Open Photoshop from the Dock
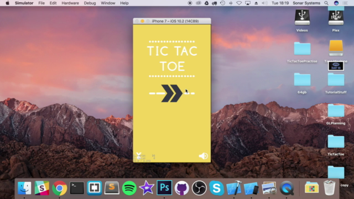The image size is (354, 199). click(x=164, y=188)
